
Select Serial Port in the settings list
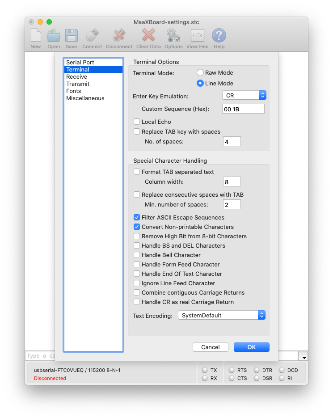coord(93,62)
